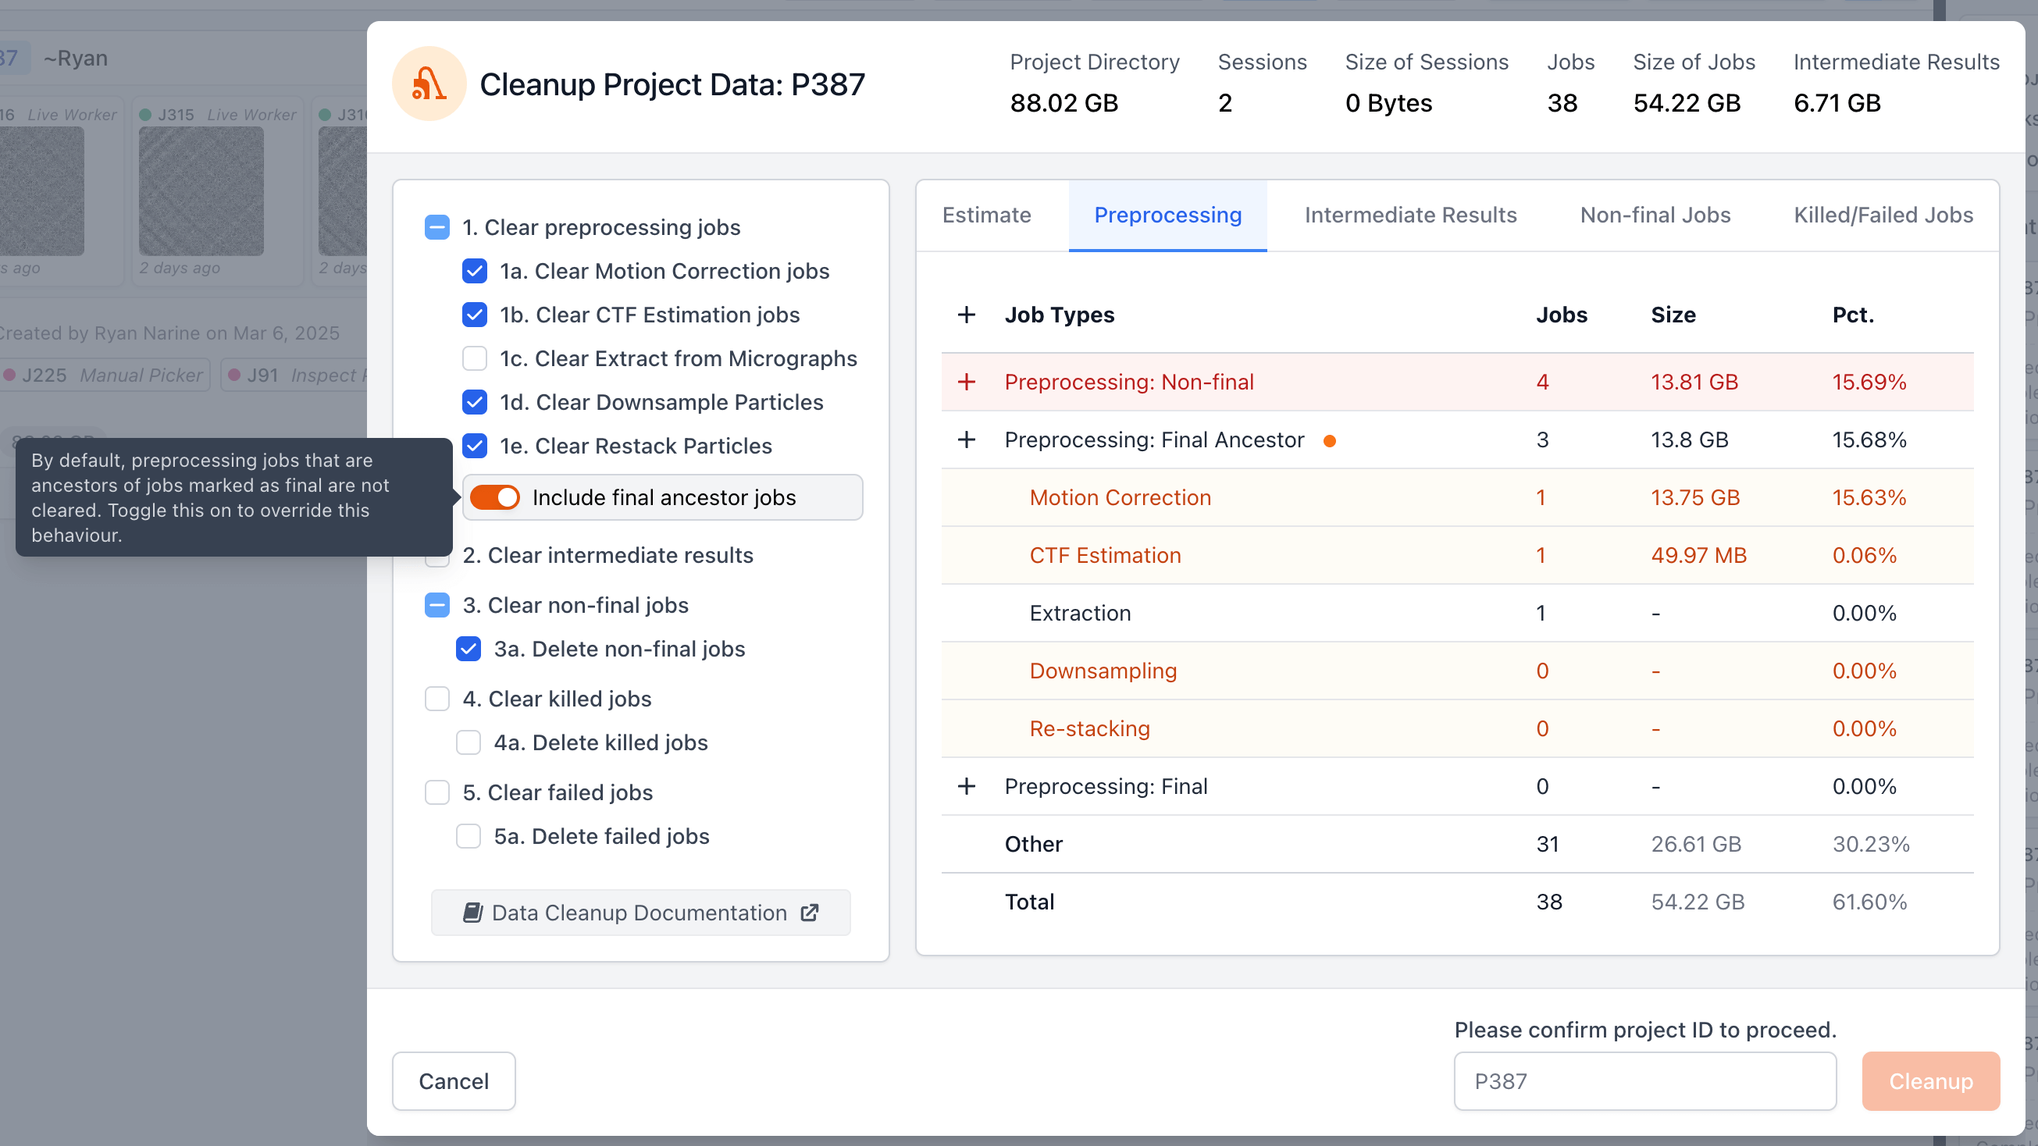Expand the Preprocessing: Final row

[x=967, y=786]
